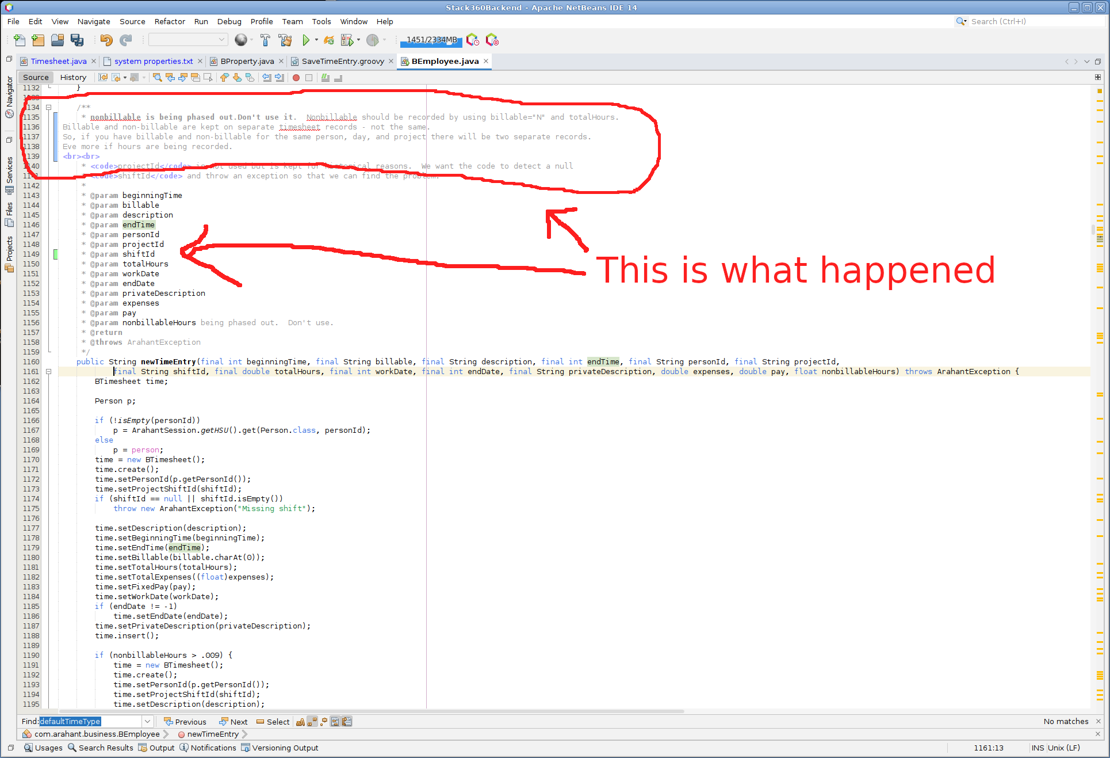Click the Clean and Build icon
The image size is (1110, 758).
tap(285, 40)
